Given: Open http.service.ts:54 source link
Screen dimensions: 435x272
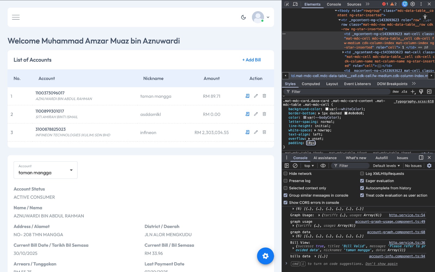Looking at the screenshot, I should click(407, 215).
